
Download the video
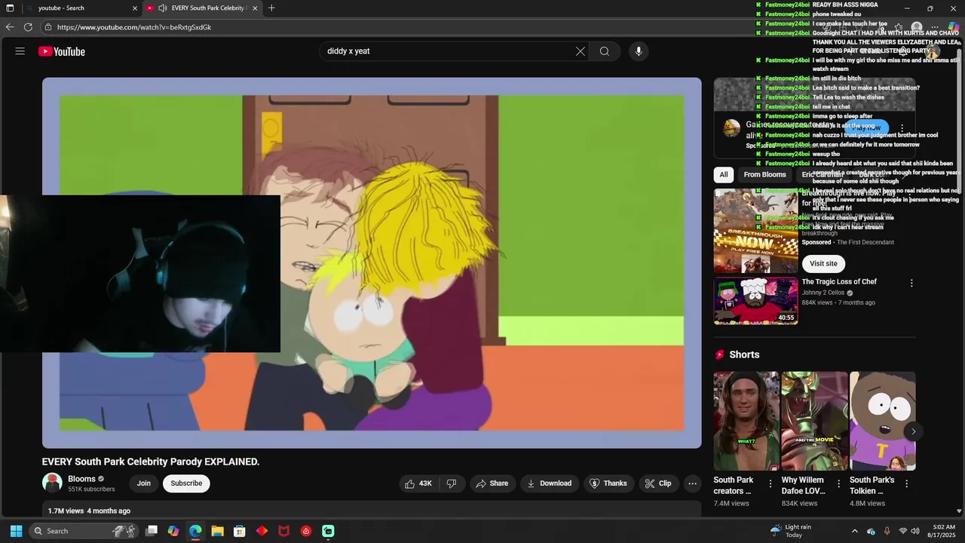[549, 483]
